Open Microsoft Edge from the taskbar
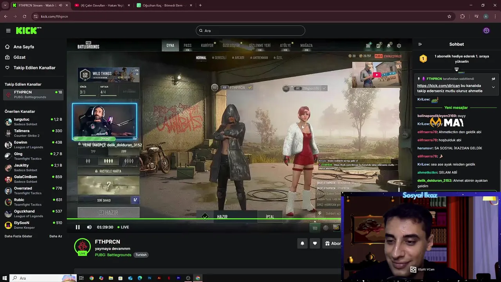This screenshot has height=282, width=501. click(140, 278)
